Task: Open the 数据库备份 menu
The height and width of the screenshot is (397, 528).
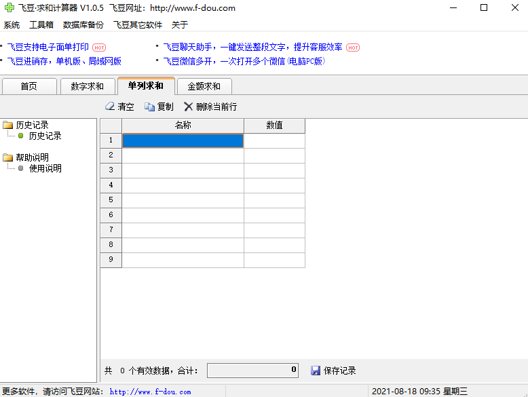Action: click(x=83, y=25)
